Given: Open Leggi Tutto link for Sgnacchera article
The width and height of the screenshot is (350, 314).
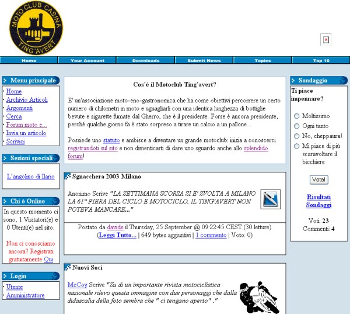Looking at the screenshot, I should click(x=117, y=235).
